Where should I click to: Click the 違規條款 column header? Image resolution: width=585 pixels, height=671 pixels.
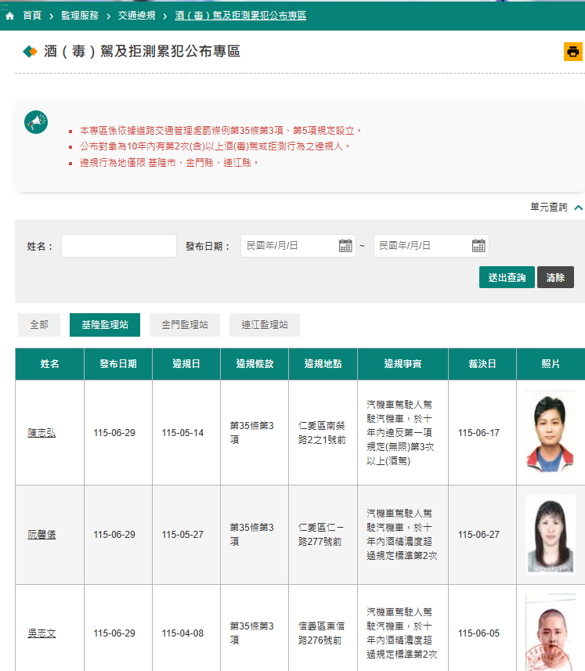click(x=255, y=364)
